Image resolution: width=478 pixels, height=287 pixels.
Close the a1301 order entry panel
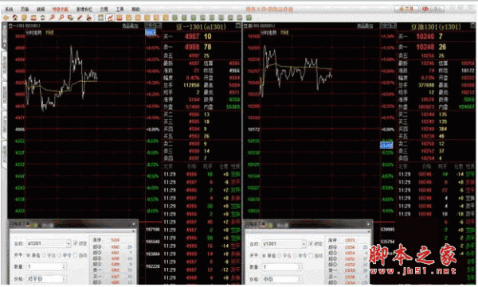click(134, 224)
